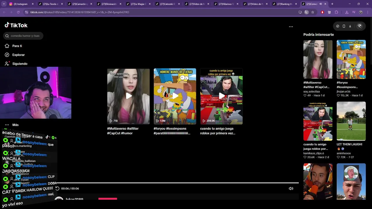Open site information icon in address bar

point(26,12)
